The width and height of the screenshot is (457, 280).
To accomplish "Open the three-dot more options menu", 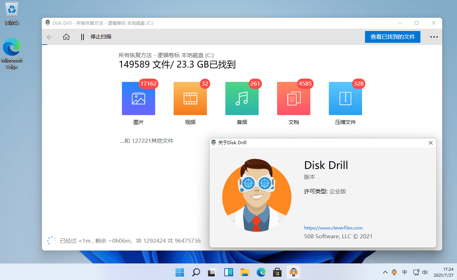I will (x=434, y=37).
